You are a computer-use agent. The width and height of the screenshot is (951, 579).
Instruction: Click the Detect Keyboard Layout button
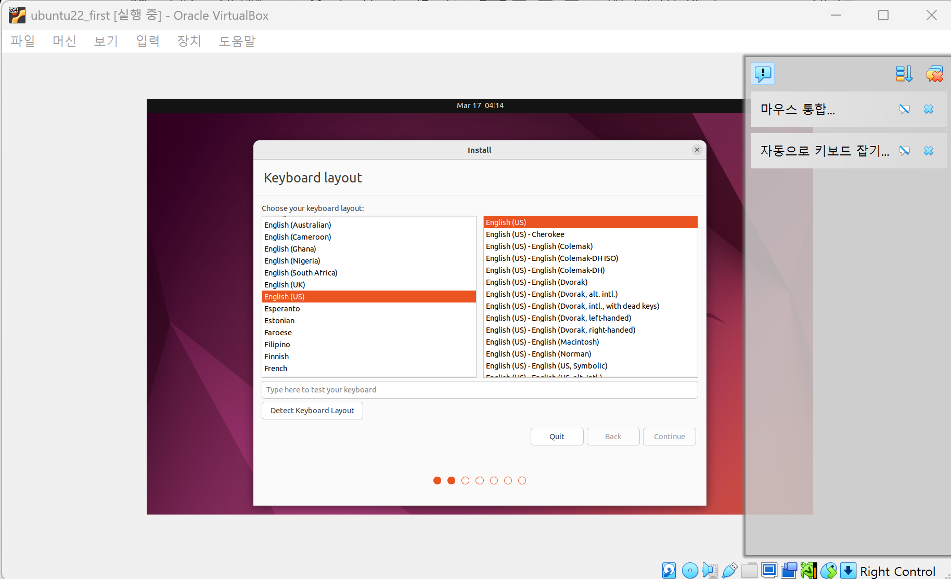[312, 411]
